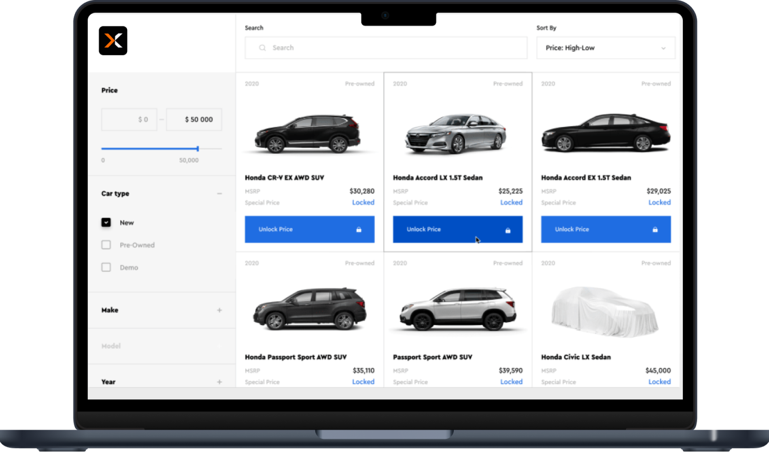The image size is (769, 452).
Task: Open the Sort By Price: High-Low dropdown
Action: (x=606, y=48)
